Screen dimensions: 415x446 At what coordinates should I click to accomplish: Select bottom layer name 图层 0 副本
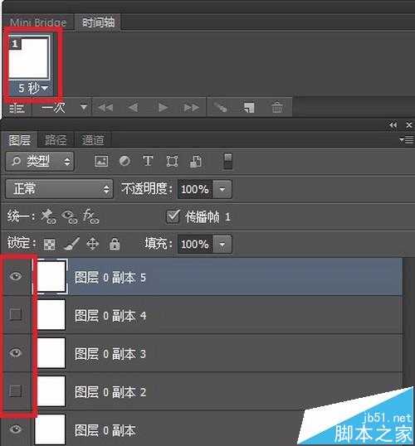click(105, 430)
